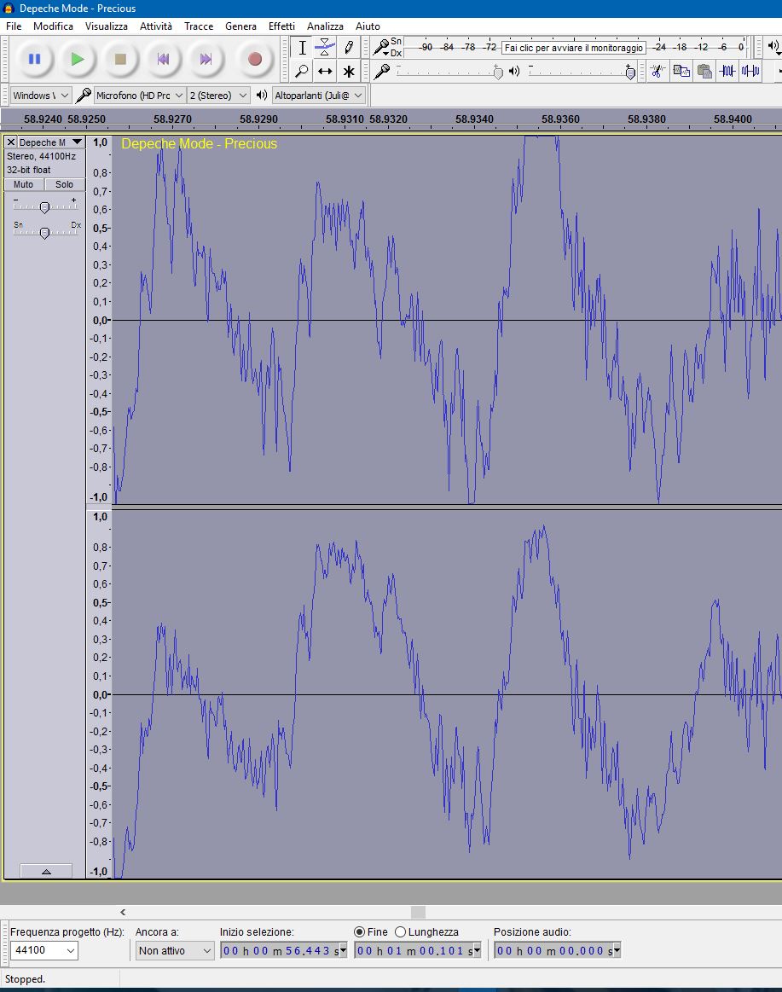
Task: Open the File menu
Action: pos(14,26)
